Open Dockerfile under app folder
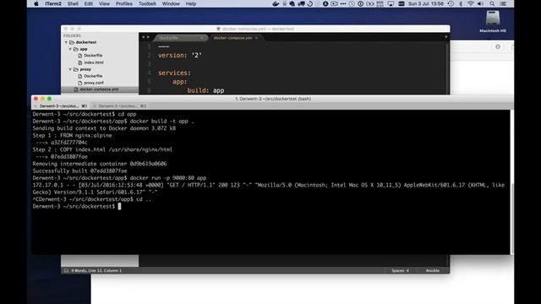Screen dimensions: 541x304 click(93, 56)
